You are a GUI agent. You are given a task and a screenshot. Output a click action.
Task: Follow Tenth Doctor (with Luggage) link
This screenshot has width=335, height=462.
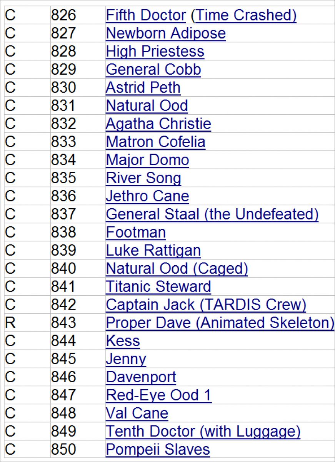(x=203, y=432)
